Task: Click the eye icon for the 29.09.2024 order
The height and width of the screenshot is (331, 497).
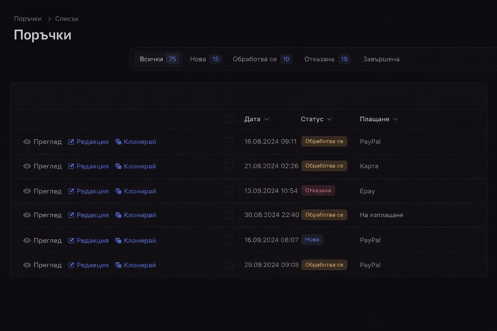Action: 27,265
